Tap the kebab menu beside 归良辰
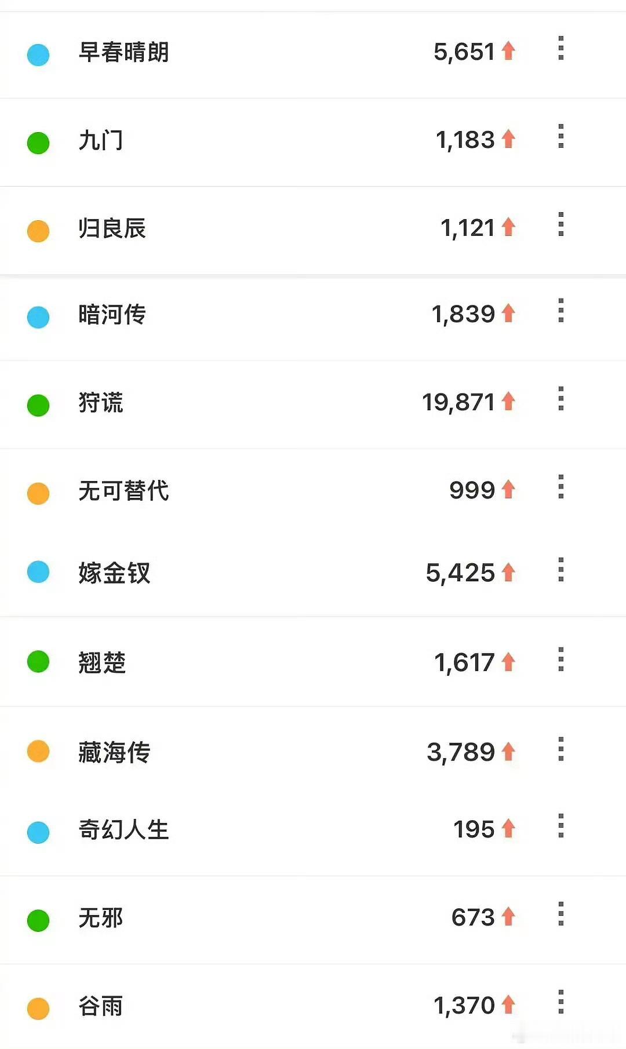 pos(561,224)
